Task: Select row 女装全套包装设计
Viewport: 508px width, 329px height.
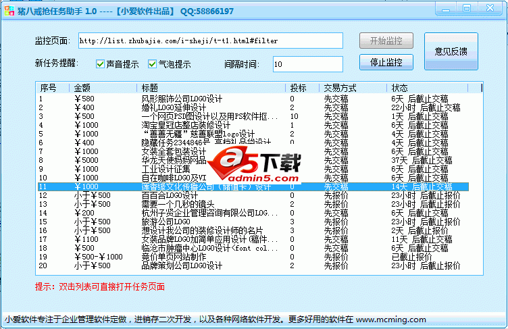Action: click(253, 151)
